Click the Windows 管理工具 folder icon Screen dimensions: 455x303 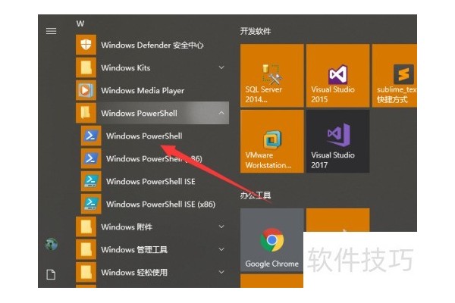86,249
